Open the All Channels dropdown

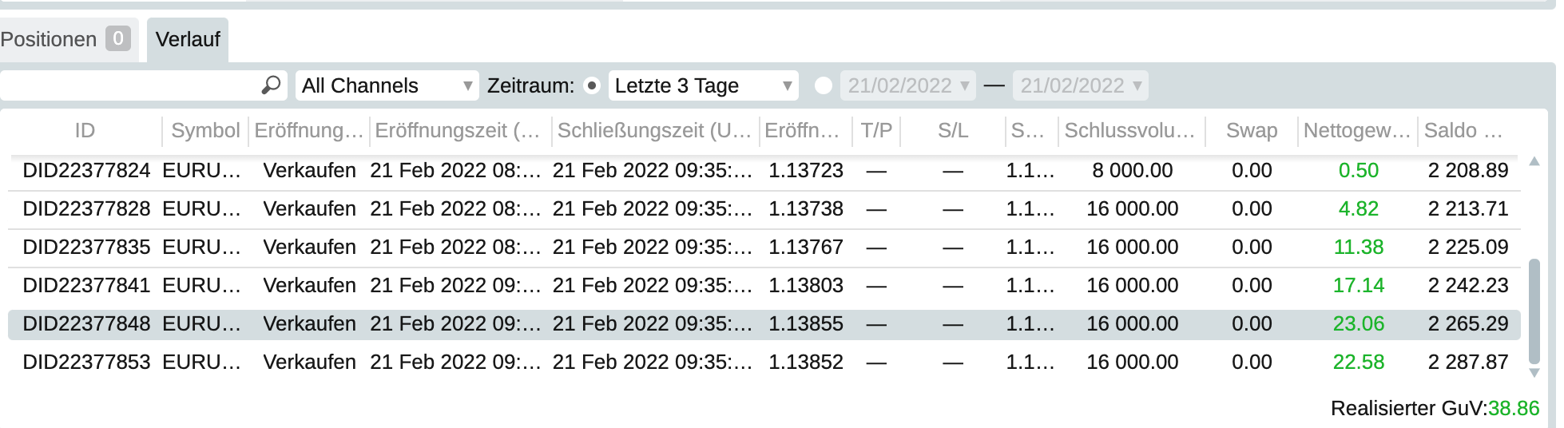pyautogui.click(x=387, y=85)
